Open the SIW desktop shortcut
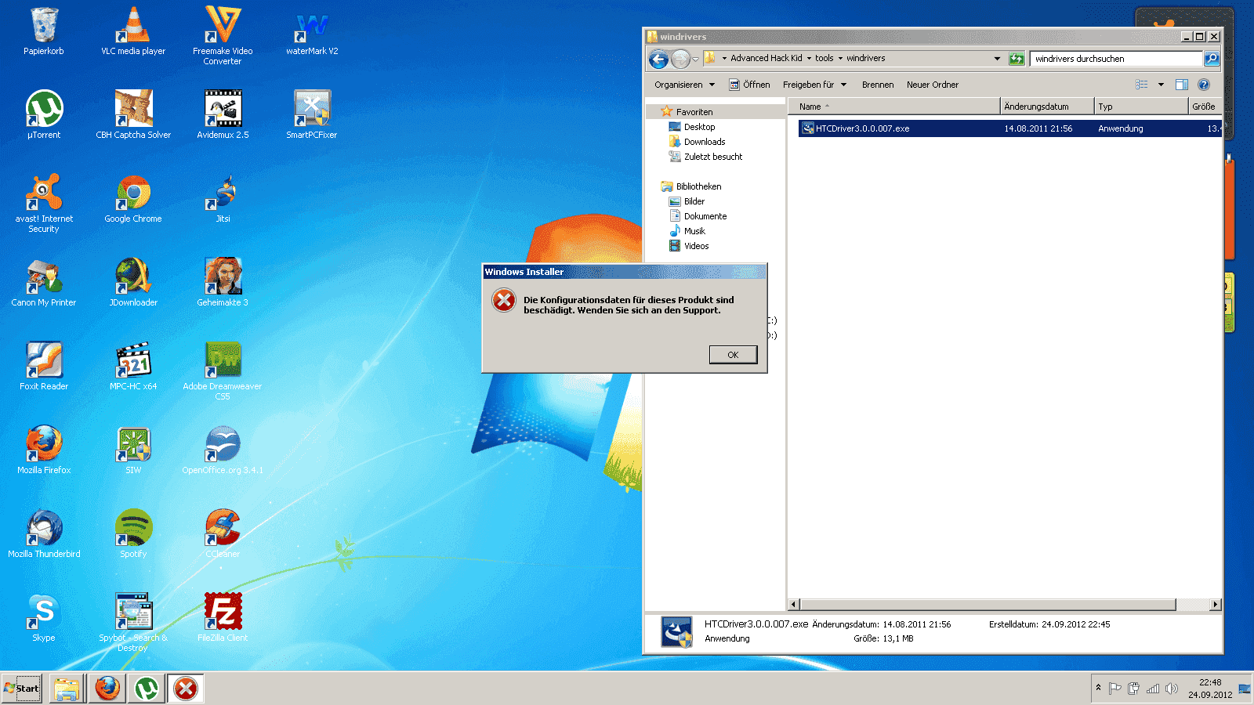Image resolution: width=1254 pixels, height=705 pixels. (x=133, y=450)
